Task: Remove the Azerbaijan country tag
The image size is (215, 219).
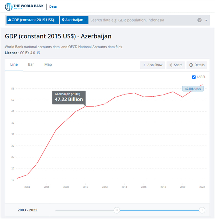Action: [86, 20]
